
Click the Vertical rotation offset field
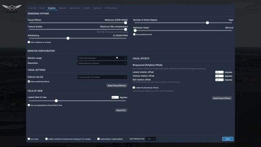(x=219, y=76)
